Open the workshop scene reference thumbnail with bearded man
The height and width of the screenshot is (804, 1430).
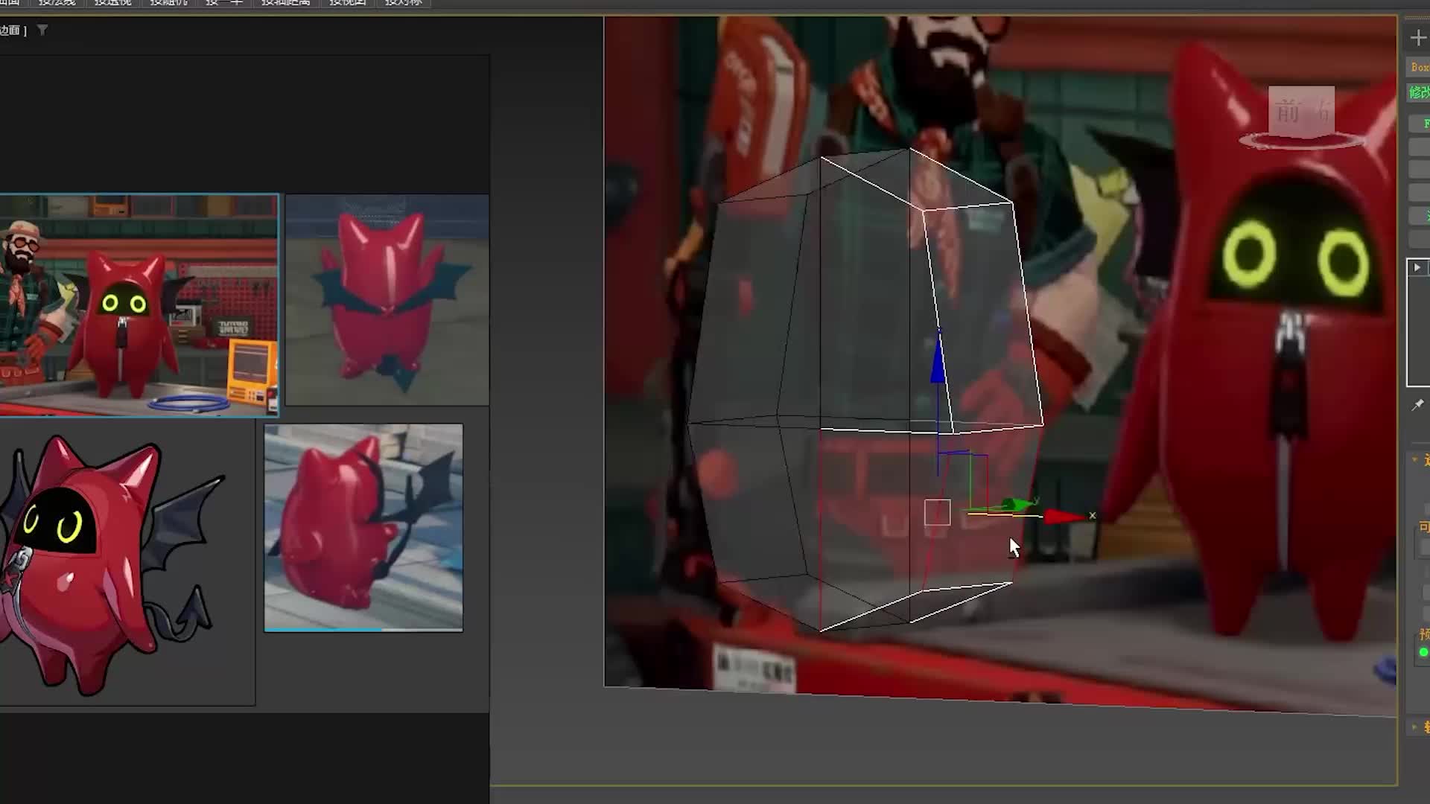[x=139, y=305]
